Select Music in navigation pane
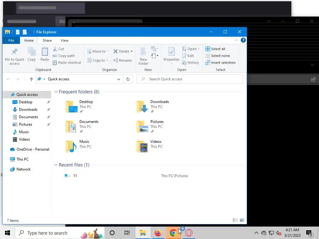 point(24,132)
